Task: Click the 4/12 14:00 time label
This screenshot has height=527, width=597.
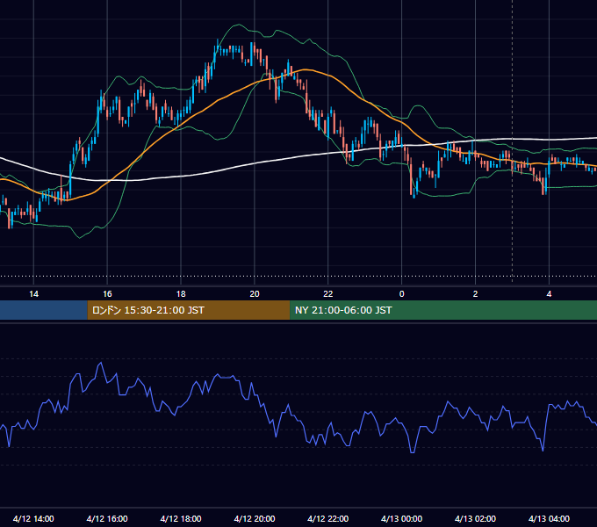Action: click(33, 518)
